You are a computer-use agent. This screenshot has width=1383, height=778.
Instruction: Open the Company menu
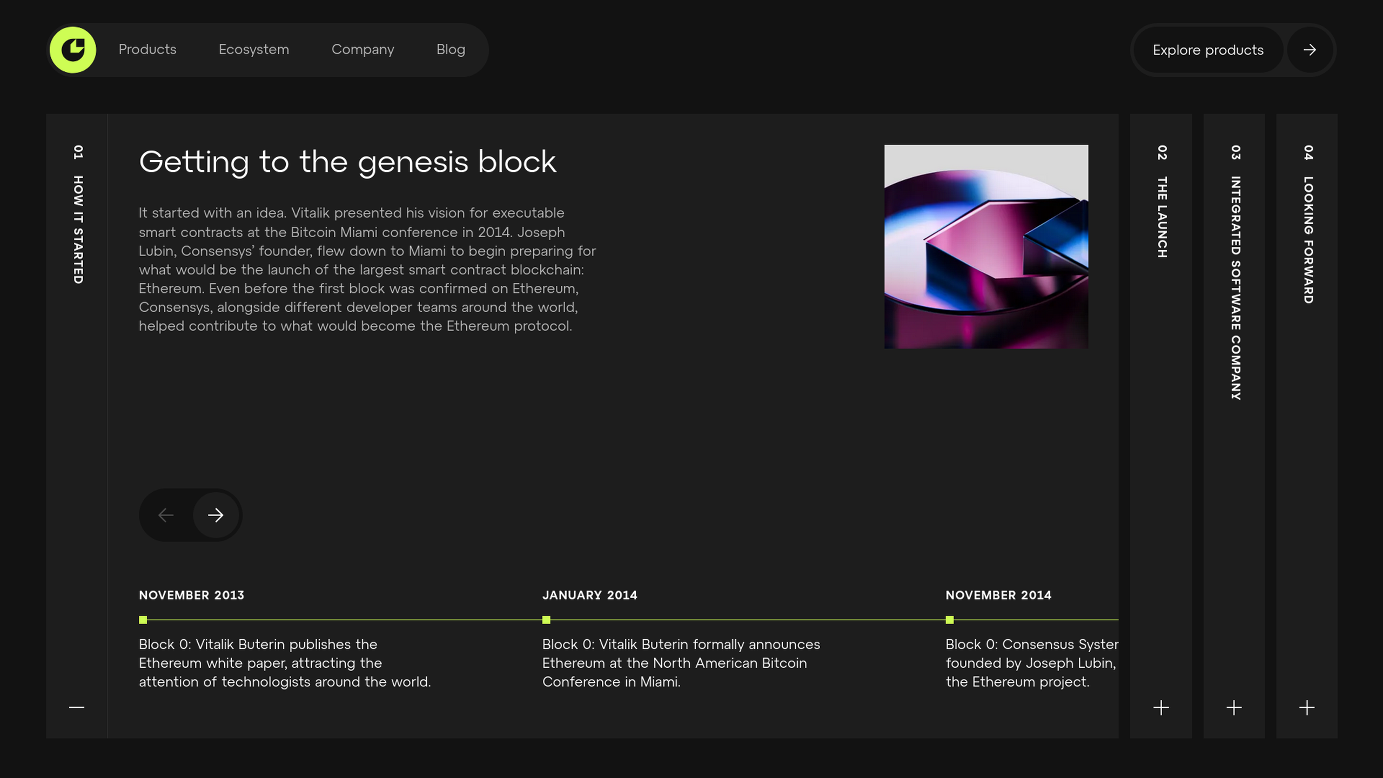[x=363, y=50]
